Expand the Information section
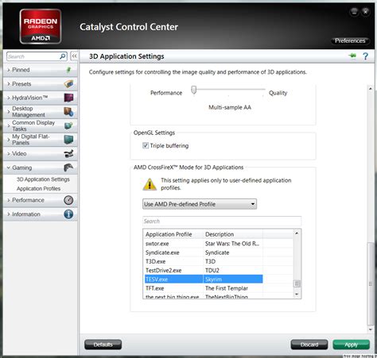The image size is (377, 358). pyautogui.click(x=41, y=214)
